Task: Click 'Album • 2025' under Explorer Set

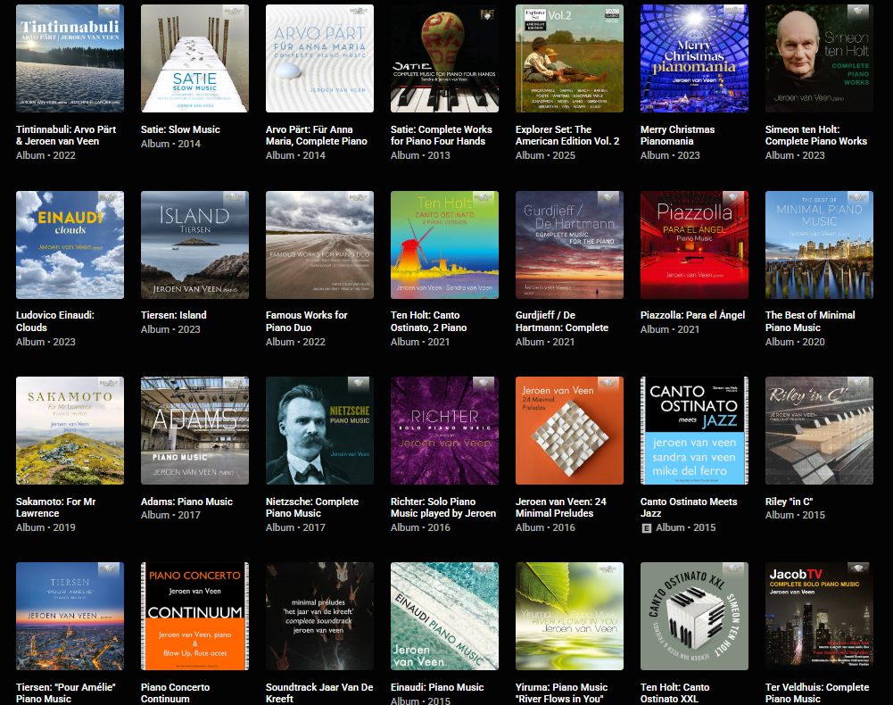Action: coord(546,155)
